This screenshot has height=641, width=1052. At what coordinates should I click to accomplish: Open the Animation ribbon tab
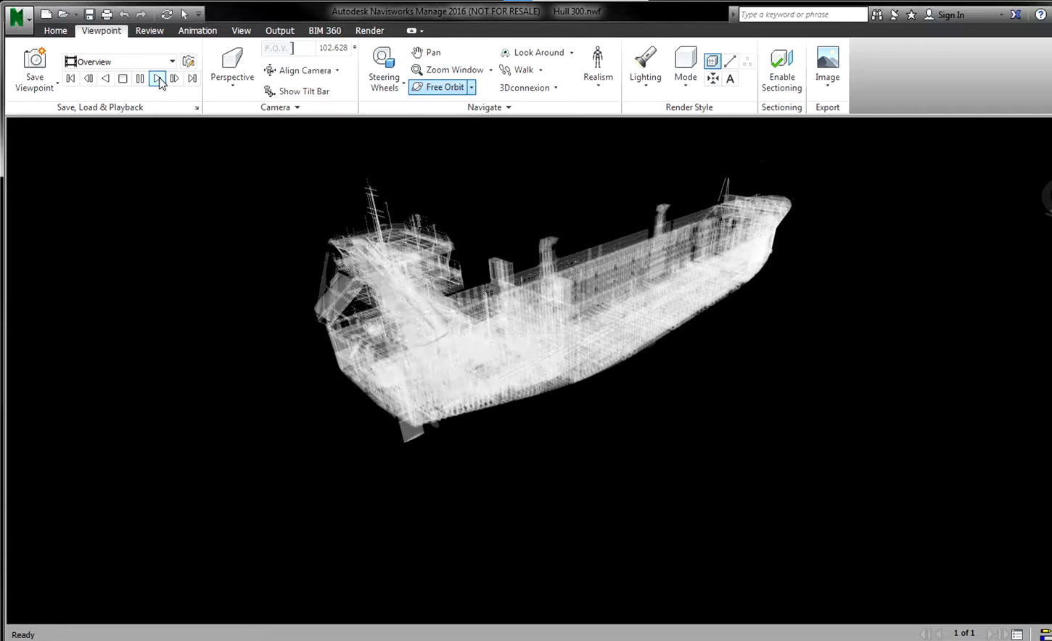tap(197, 30)
